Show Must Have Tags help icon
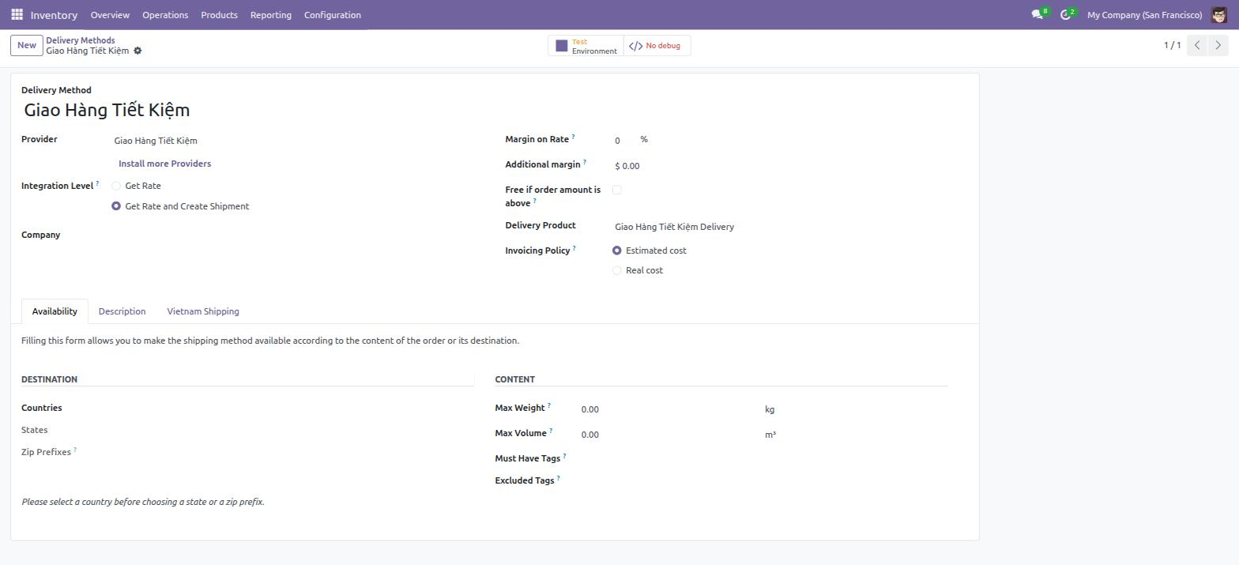Image resolution: width=1239 pixels, height=565 pixels. (x=564, y=456)
